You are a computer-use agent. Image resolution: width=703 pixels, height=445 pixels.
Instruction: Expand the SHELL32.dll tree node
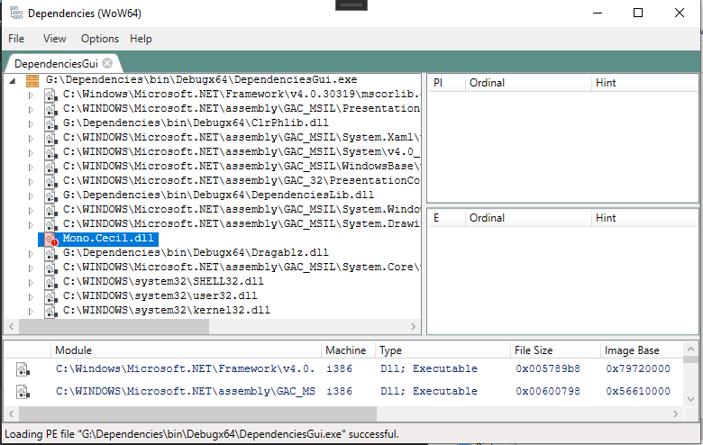click(31, 282)
